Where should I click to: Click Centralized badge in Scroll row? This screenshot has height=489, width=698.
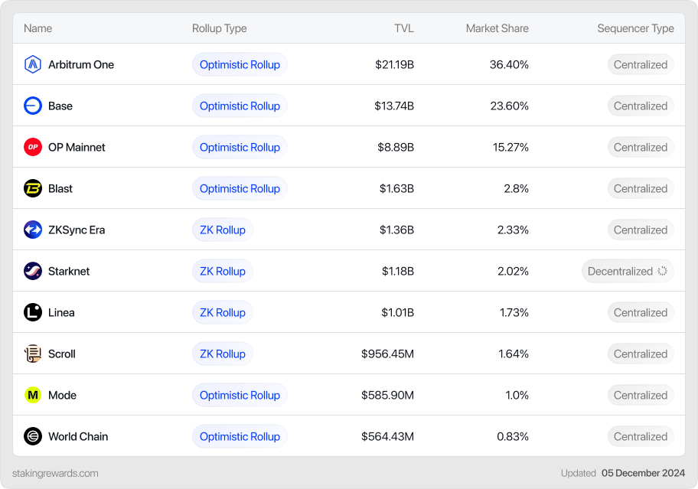[641, 354]
